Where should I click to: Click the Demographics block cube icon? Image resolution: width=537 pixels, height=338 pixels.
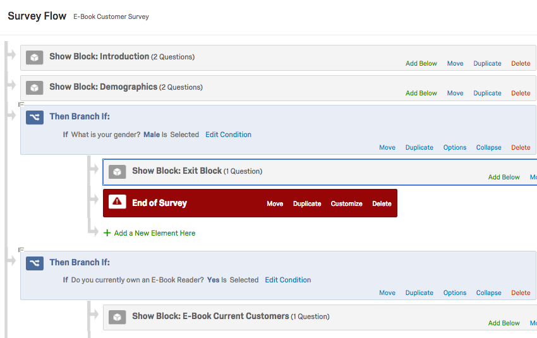point(35,88)
